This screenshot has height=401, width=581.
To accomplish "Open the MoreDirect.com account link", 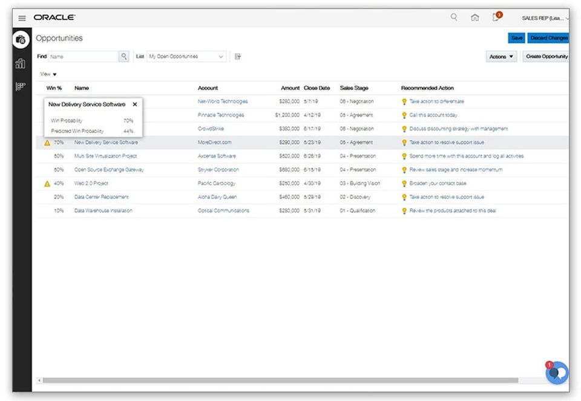I will click(214, 143).
